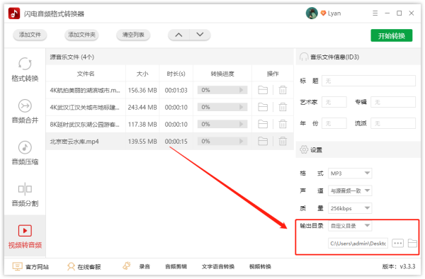Viewport: 425px width, 279px height.
Task: Click the headphone icon of 音乐文件信息(ID3)
Action: [x=304, y=57]
